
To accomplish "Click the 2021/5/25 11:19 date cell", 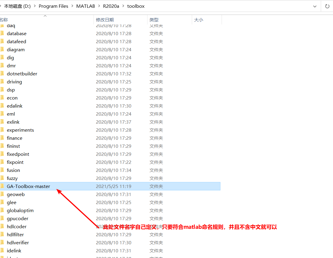I will coord(113,186).
